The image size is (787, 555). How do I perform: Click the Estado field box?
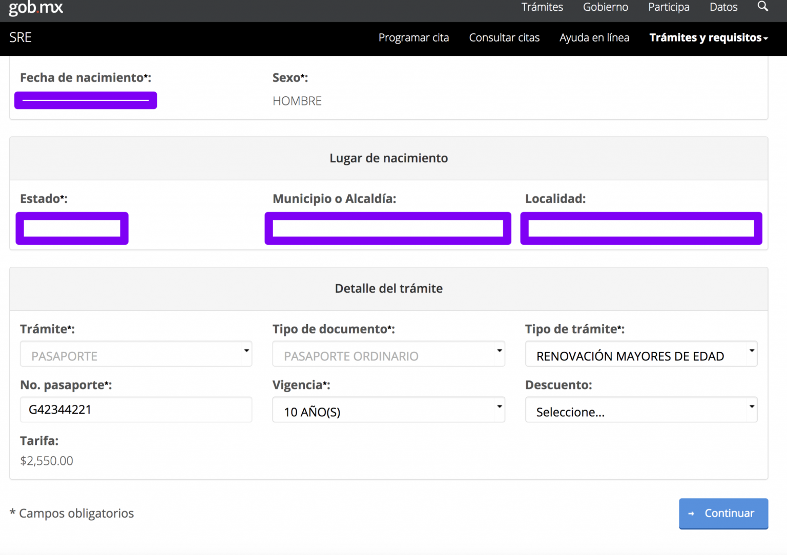[x=72, y=228]
